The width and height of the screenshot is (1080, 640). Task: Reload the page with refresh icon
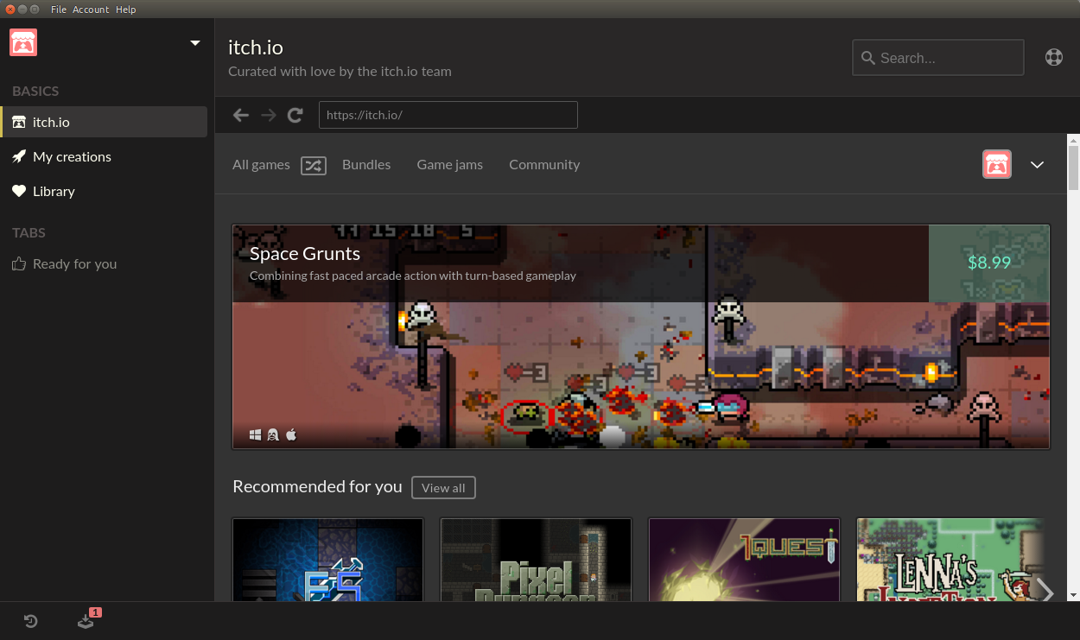[x=295, y=115]
